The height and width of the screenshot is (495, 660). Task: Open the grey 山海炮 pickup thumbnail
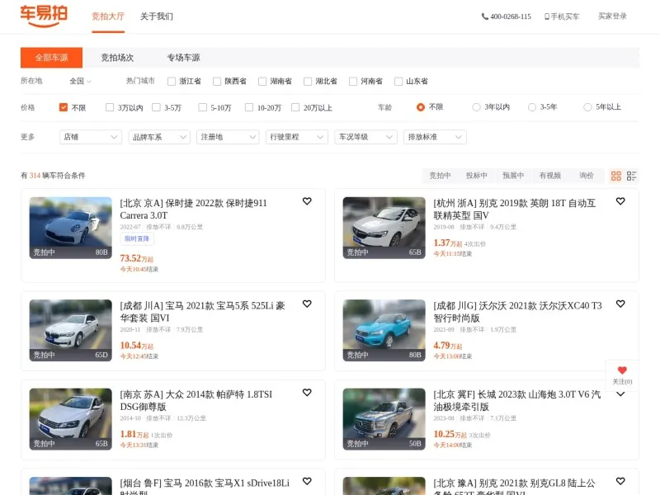(384, 419)
